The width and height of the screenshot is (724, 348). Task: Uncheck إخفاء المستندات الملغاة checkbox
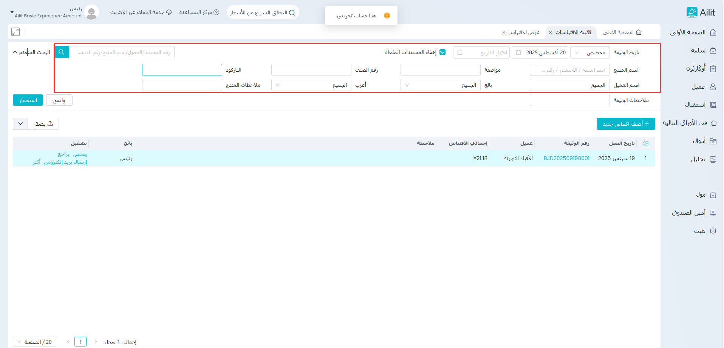point(442,52)
